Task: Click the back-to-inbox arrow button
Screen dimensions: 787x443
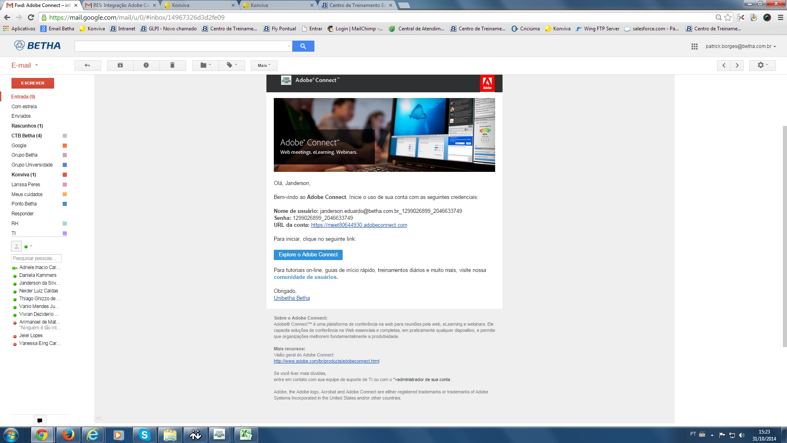Action: coord(87,66)
